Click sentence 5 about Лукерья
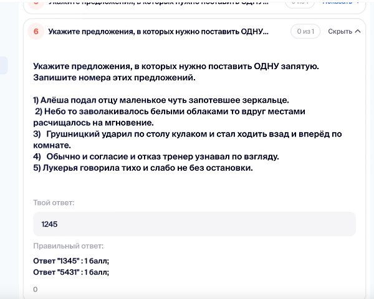374x299 pixels. pos(143,167)
